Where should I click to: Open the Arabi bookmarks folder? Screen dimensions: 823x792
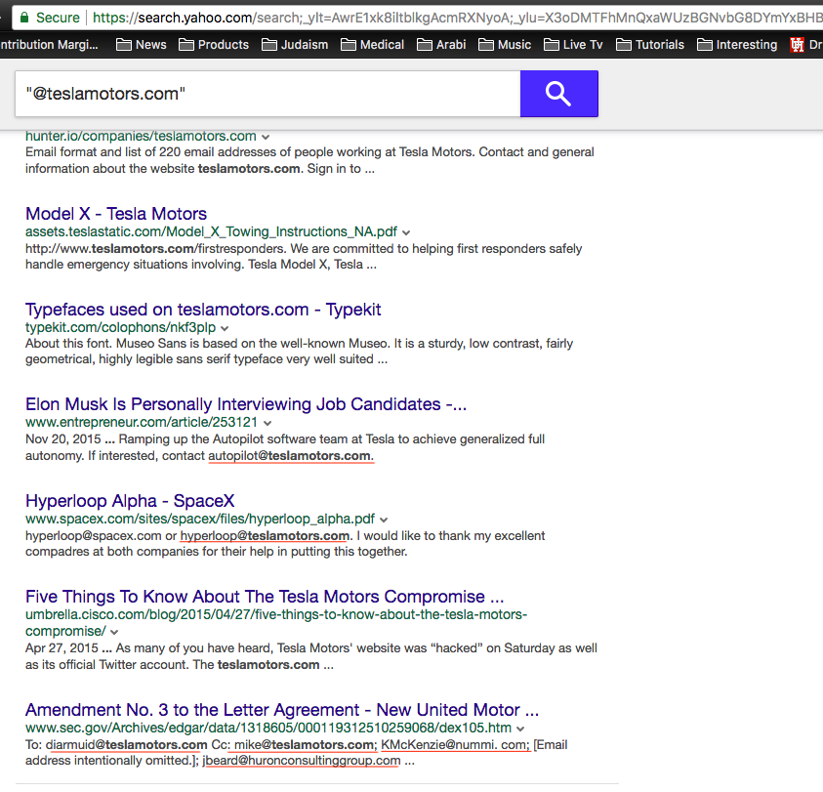[x=441, y=45]
